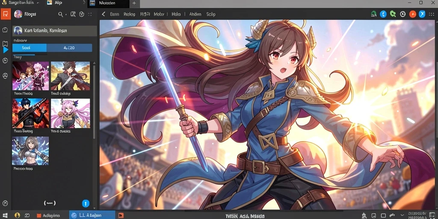Open the ellipsis more button at sidebar bottom

(50, 203)
